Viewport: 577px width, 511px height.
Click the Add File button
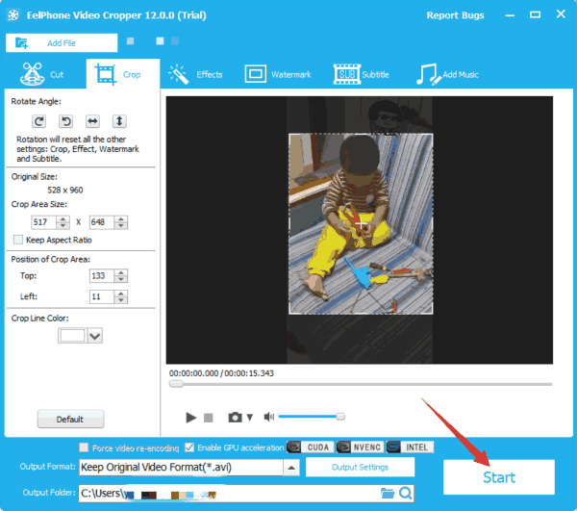click(x=62, y=43)
